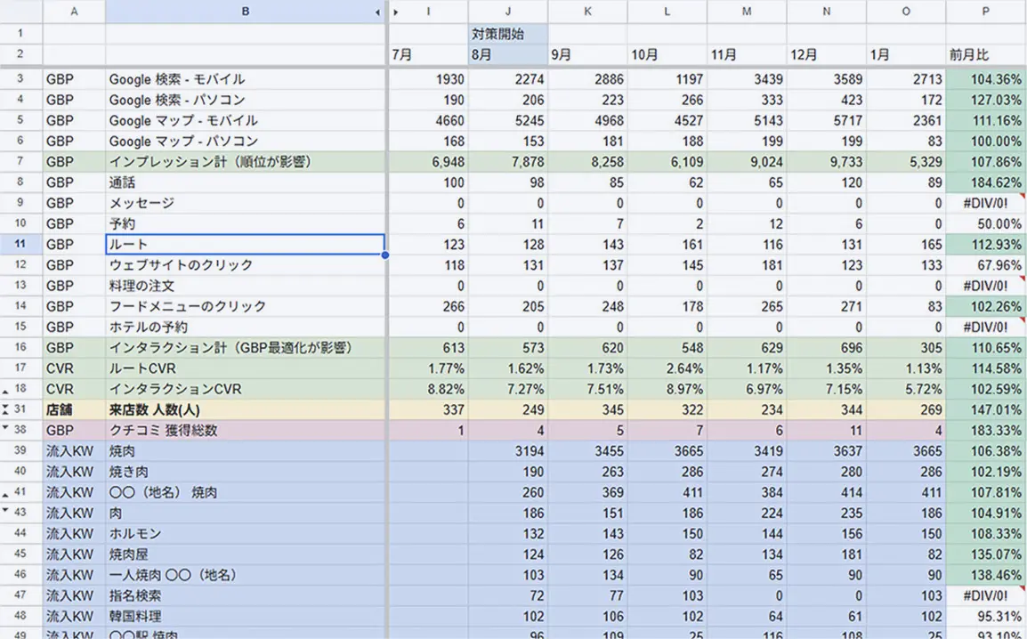Select column K header
The image size is (1027, 639).
coord(587,12)
